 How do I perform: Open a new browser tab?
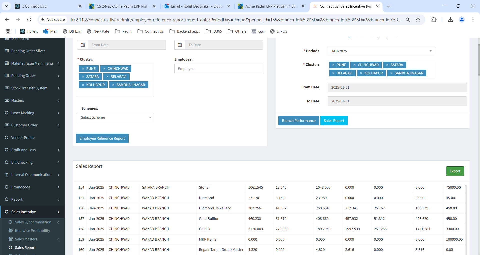(389, 6)
